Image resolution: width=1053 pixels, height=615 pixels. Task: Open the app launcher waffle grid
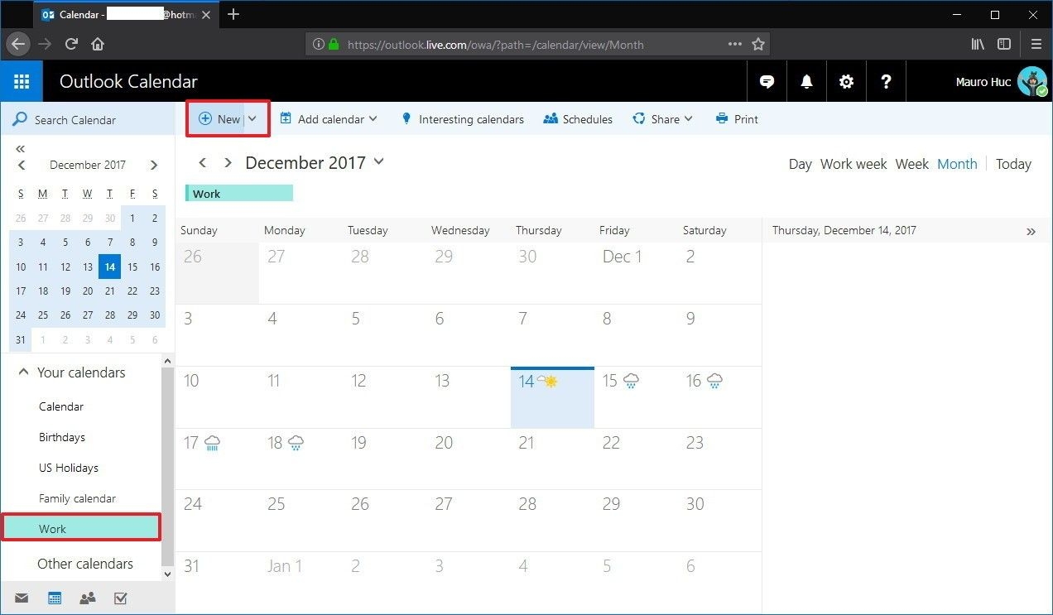pyautogui.click(x=22, y=81)
